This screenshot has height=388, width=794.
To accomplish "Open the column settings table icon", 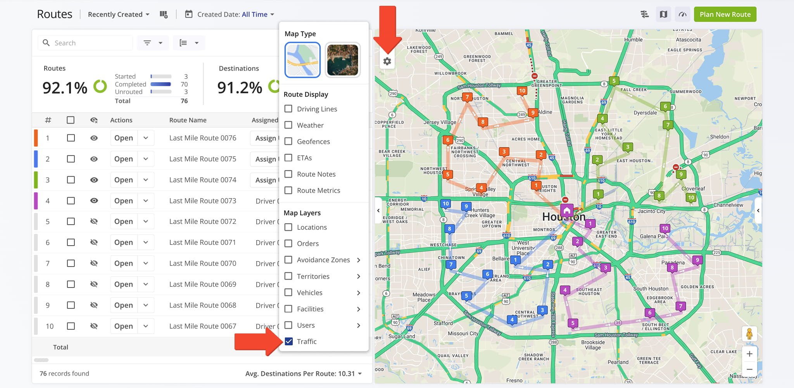I will click(x=164, y=14).
